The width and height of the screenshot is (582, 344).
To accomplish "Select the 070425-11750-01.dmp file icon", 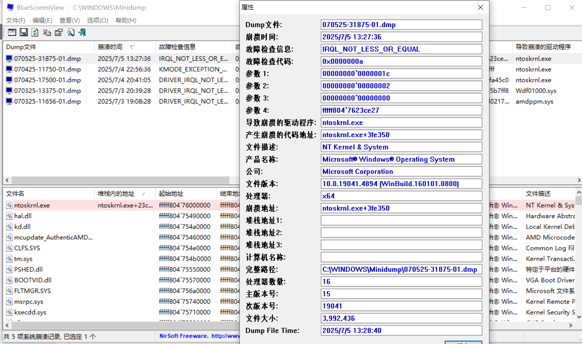I will click(x=9, y=69).
